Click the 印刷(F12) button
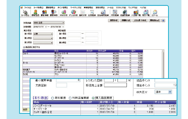This screenshot has width=188, height=119. pos(126,20)
